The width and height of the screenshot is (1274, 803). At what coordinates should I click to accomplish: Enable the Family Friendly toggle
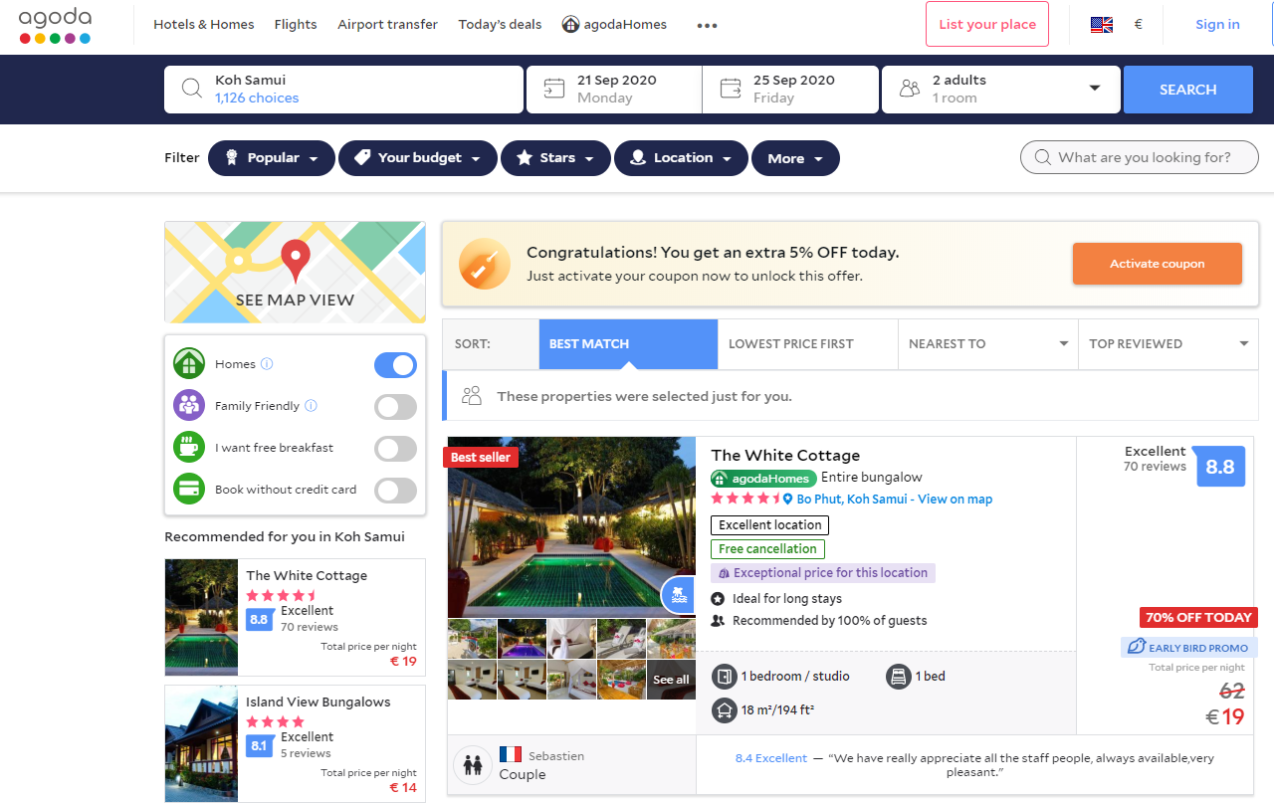click(395, 407)
